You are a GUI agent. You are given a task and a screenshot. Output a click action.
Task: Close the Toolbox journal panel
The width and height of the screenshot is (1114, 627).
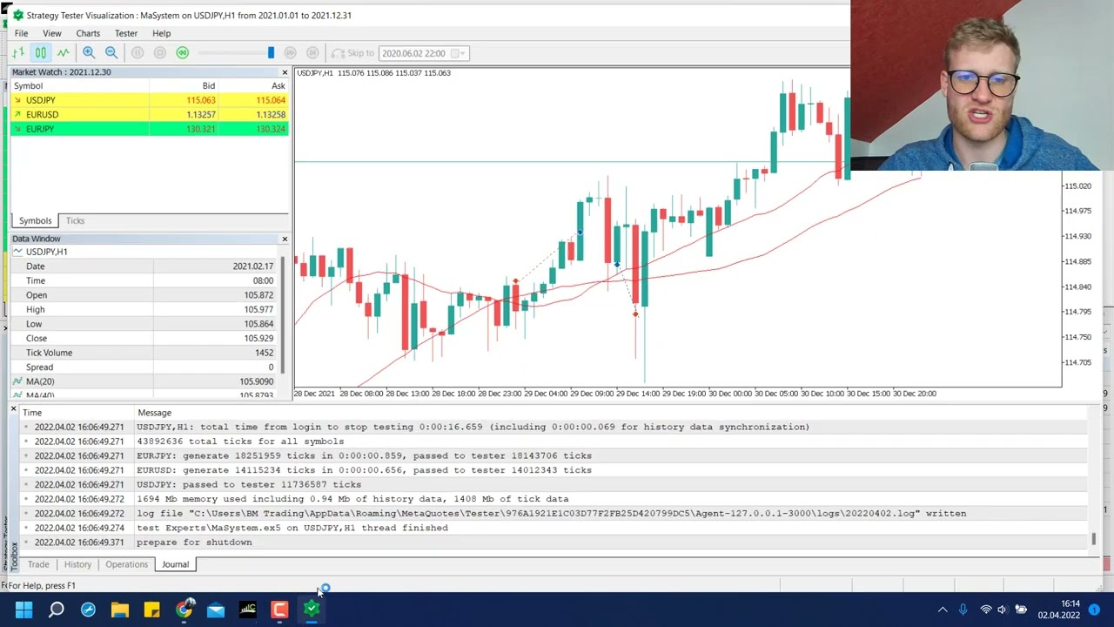point(13,408)
